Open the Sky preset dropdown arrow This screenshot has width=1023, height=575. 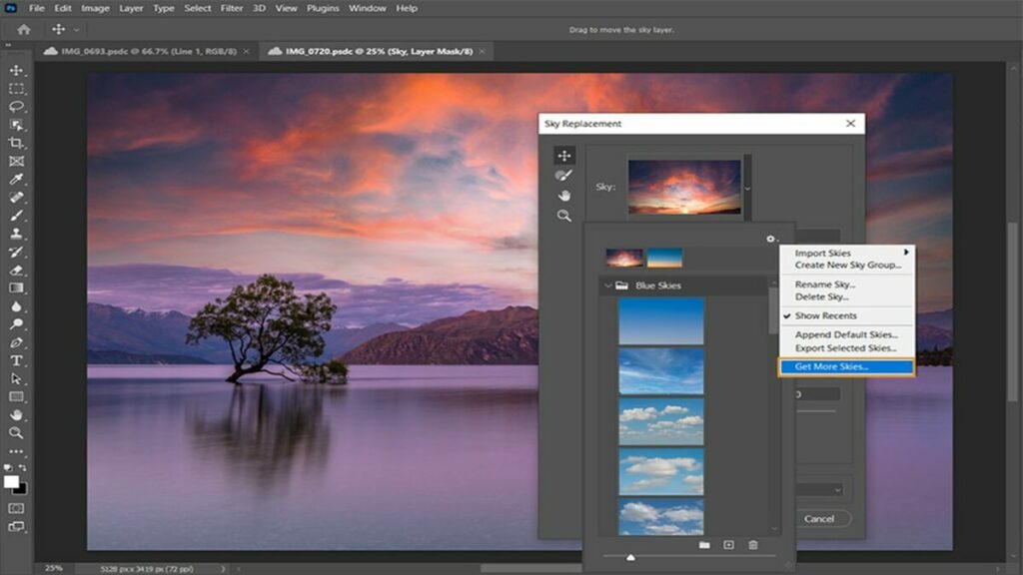[747, 188]
